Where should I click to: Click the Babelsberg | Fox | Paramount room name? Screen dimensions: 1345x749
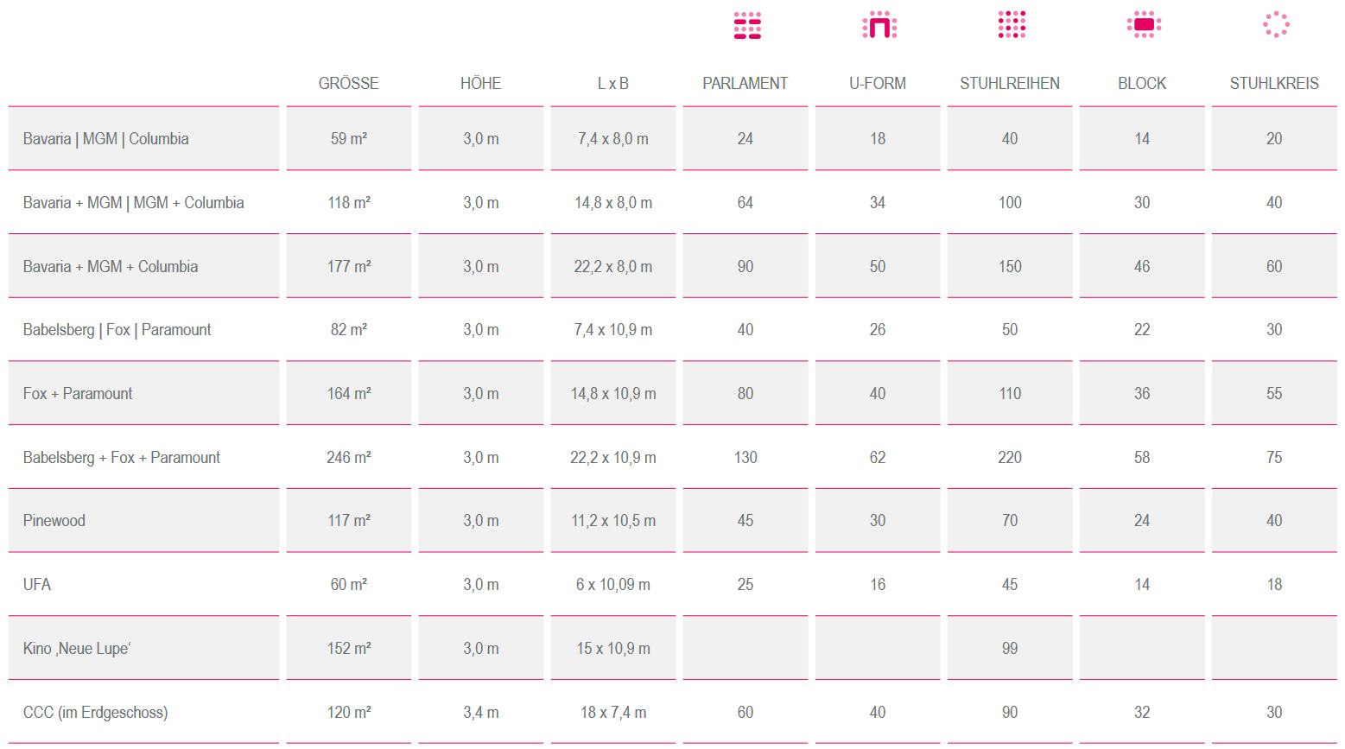click(x=117, y=330)
